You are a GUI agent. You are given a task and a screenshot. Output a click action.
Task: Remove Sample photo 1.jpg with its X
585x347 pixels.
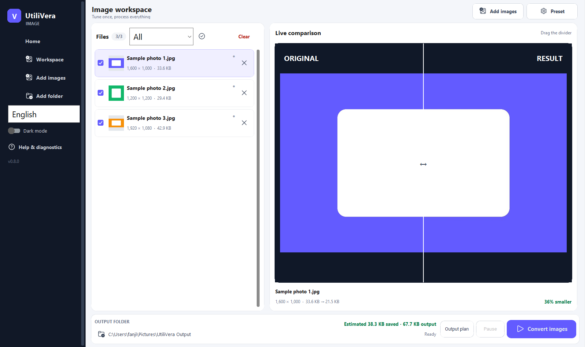244,63
